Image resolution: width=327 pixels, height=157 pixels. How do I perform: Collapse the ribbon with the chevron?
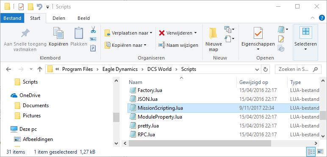point(313,18)
